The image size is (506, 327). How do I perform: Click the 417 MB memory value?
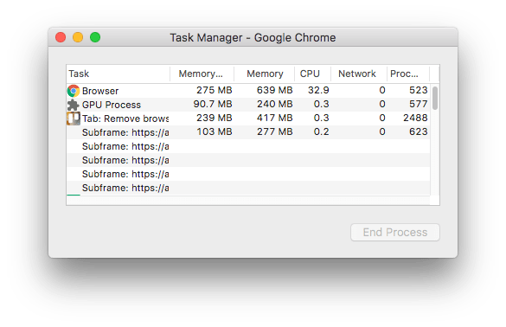[274, 118]
